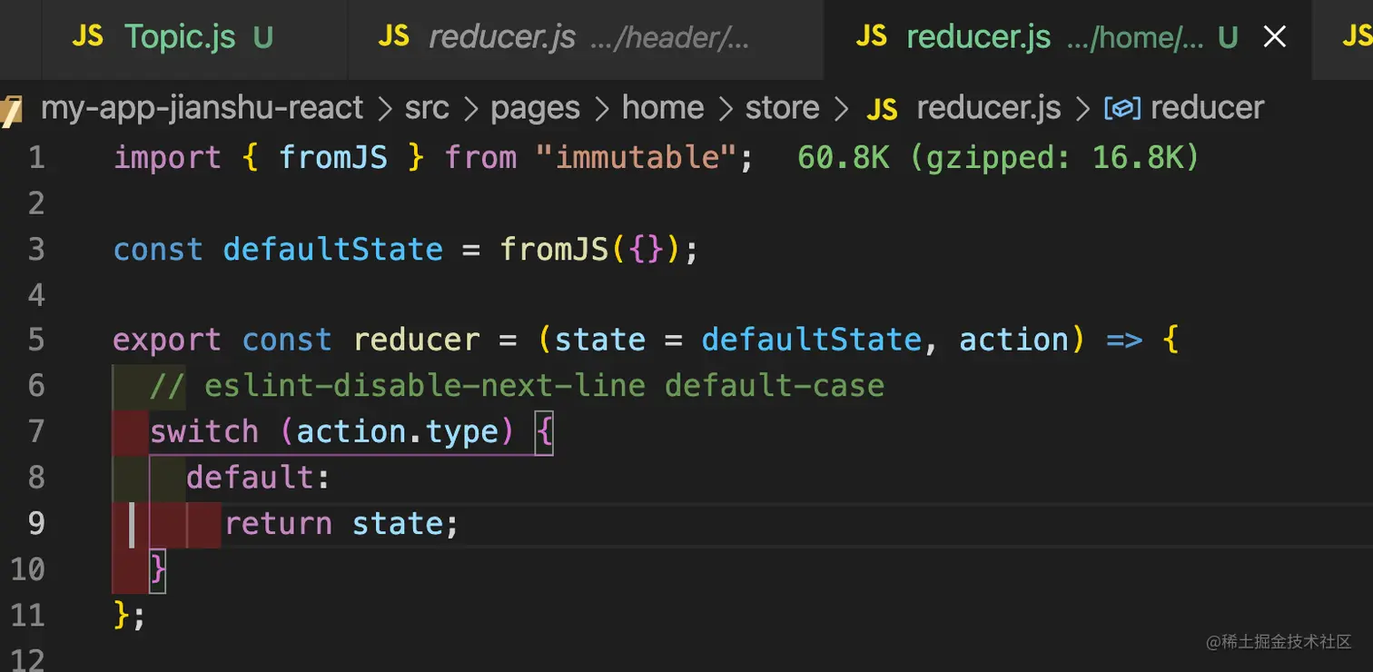1373x672 pixels.
Task: Click line number 5 in the gutter
Action: tap(36, 340)
